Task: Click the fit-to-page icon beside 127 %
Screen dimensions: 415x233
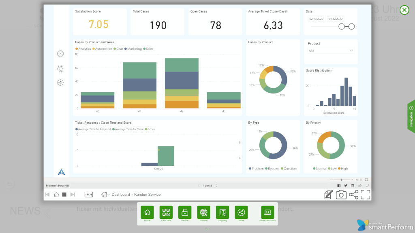Action: pyautogui.click(x=366, y=180)
